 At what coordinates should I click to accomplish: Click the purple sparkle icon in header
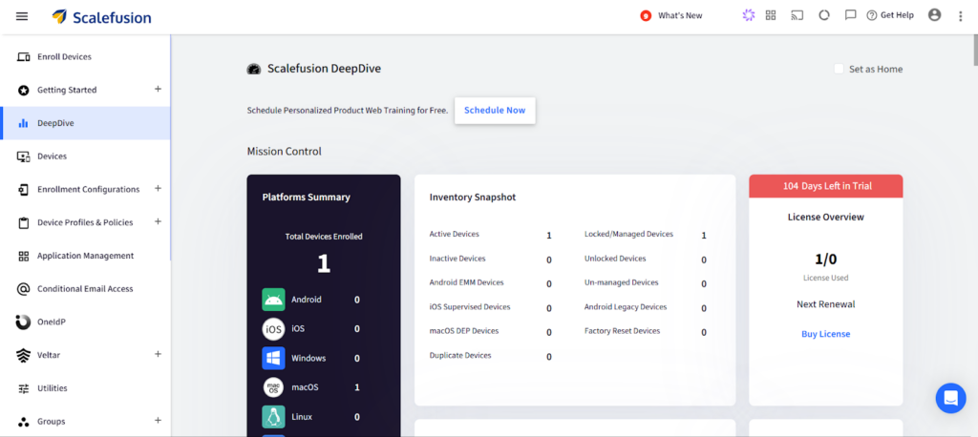point(749,15)
